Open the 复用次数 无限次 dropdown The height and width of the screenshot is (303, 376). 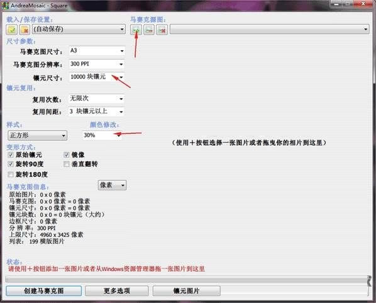[96, 99]
